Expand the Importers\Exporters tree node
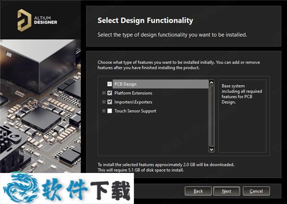This screenshot has width=287, height=204. (104, 102)
